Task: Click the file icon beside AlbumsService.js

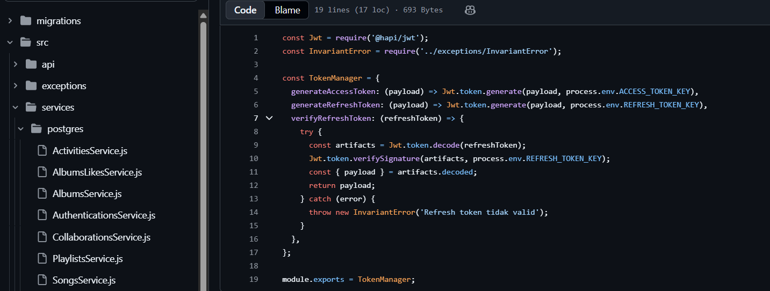Action: pos(42,194)
